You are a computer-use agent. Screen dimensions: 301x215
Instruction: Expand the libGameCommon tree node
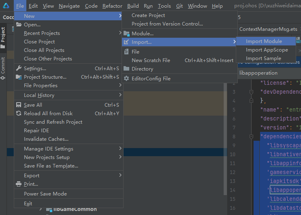click(x=41, y=209)
